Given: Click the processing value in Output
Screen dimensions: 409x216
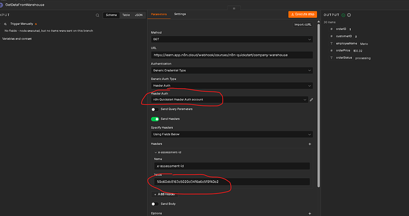Looking at the screenshot, I should (x=363, y=58).
